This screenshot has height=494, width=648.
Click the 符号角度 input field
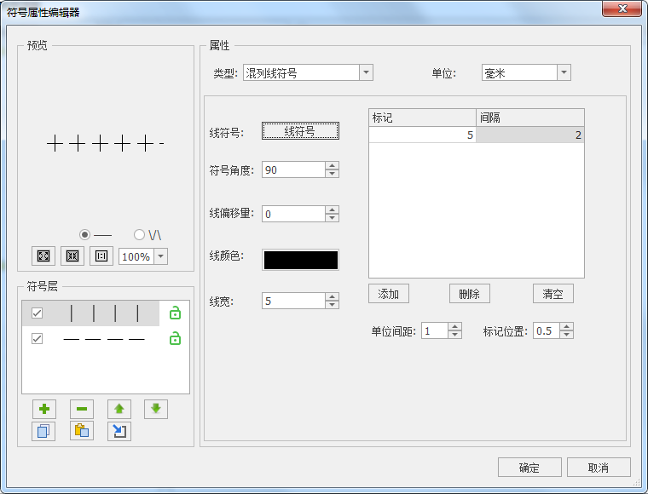click(293, 170)
